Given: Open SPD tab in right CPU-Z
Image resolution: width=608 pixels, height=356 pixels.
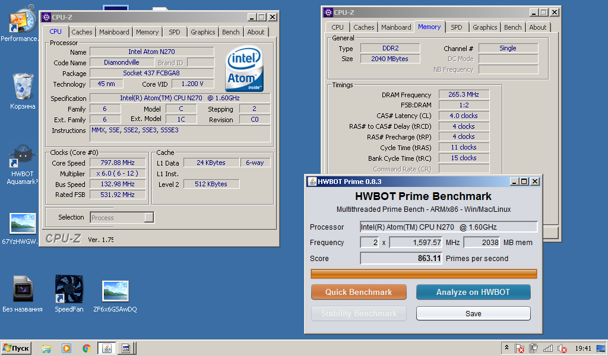Looking at the screenshot, I should click(x=457, y=27).
